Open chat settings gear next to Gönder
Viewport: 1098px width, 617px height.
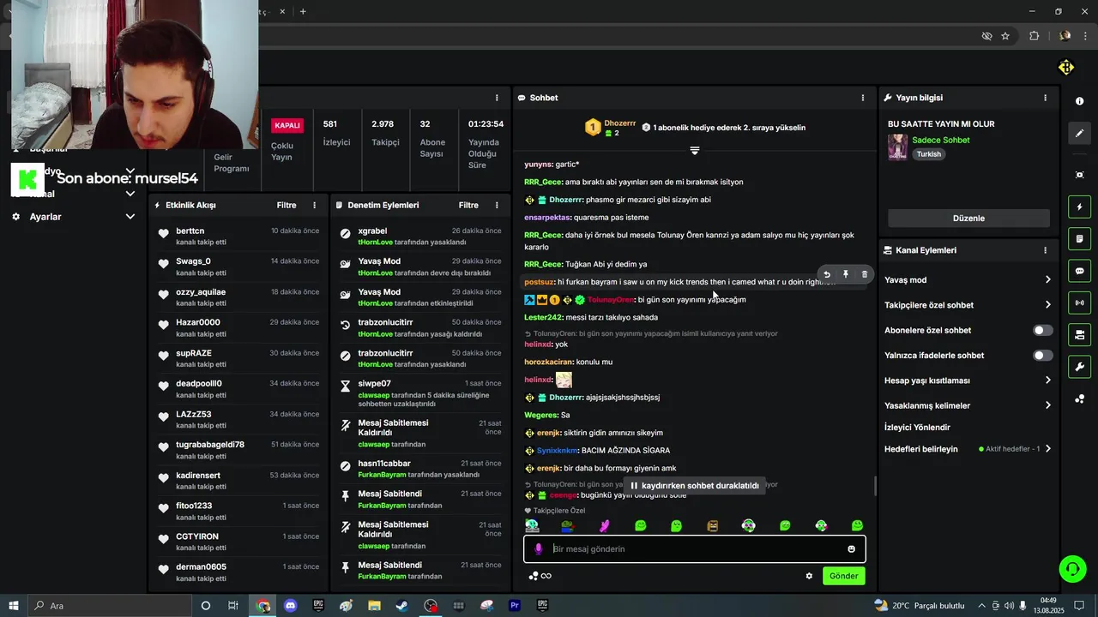pyautogui.click(x=809, y=576)
